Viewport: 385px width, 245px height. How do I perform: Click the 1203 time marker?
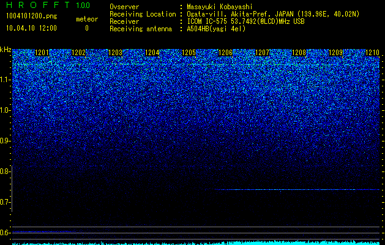point(116,53)
